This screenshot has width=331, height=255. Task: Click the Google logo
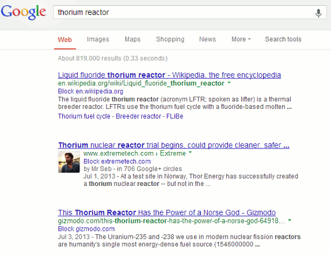click(23, 12)
